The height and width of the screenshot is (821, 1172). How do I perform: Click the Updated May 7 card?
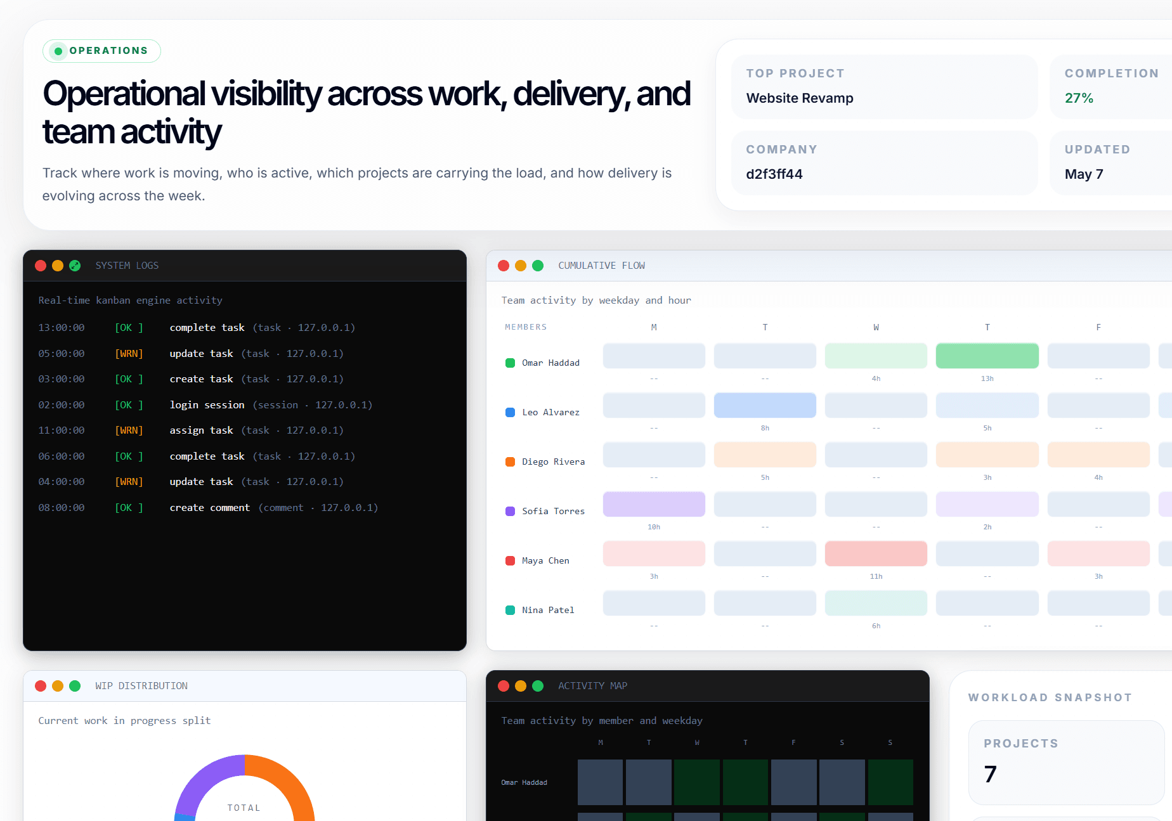pos(1111,163)
